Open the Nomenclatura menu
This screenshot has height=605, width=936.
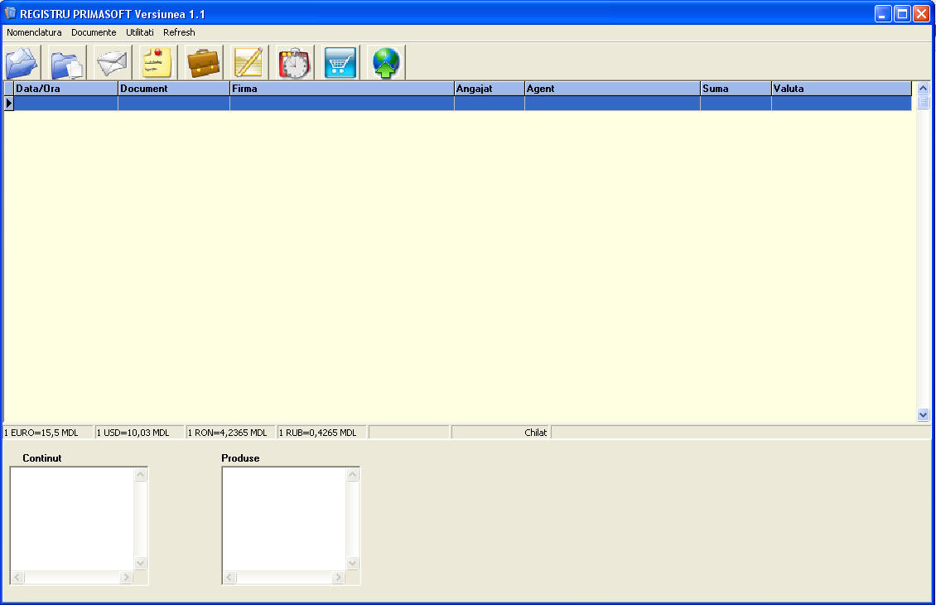click(x=34, y=32)
